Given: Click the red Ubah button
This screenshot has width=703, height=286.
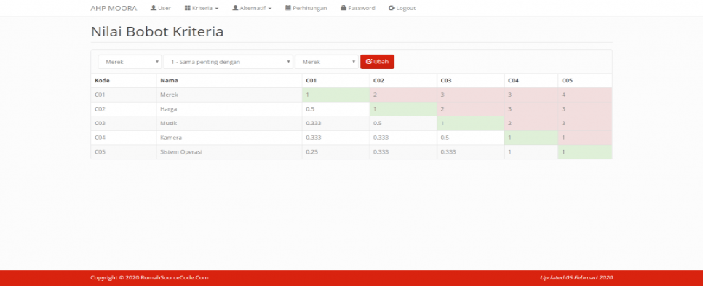Looking at the screenshot, I should tap(377, 62).
